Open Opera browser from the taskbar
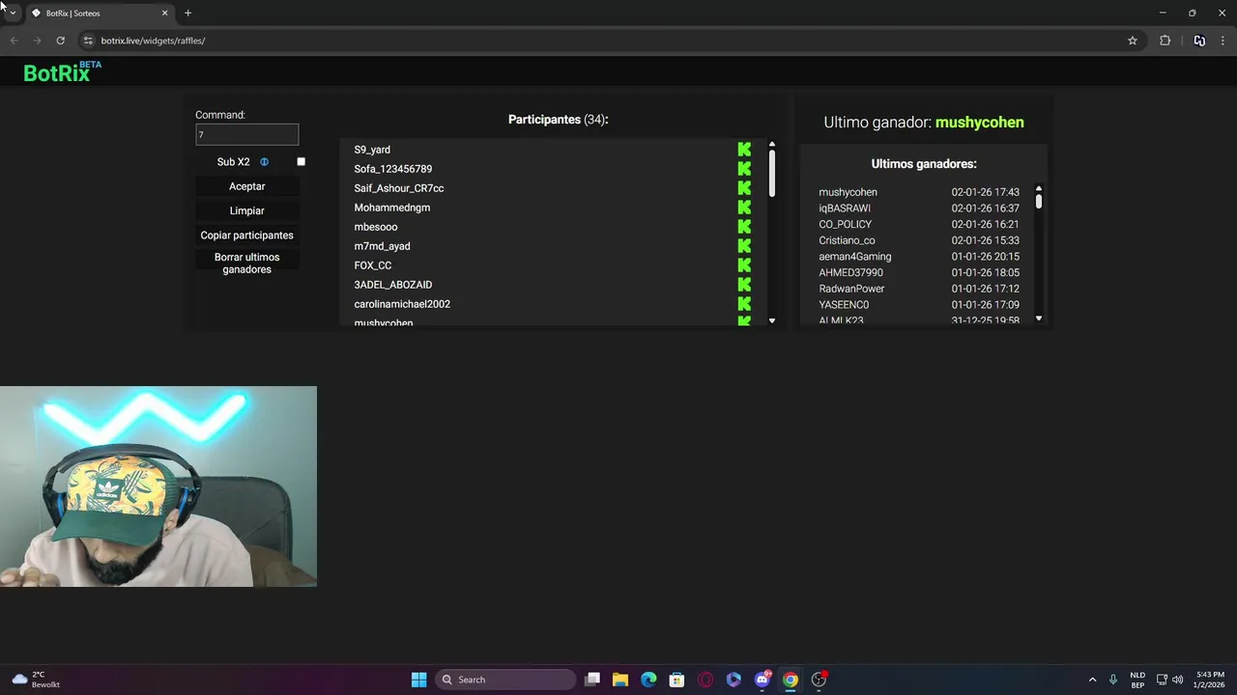This screenshot has width=1237, height=695. (x=705, y=680)
